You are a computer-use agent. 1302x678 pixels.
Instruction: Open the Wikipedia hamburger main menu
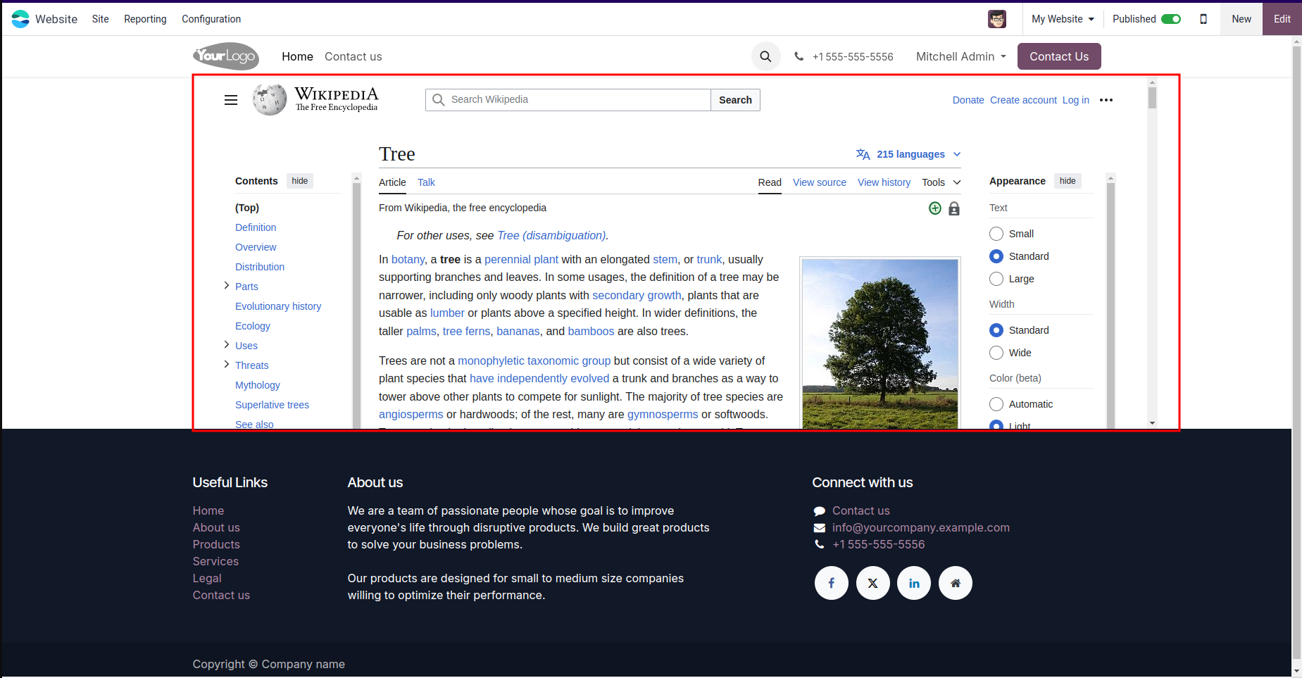coord(231,100)
